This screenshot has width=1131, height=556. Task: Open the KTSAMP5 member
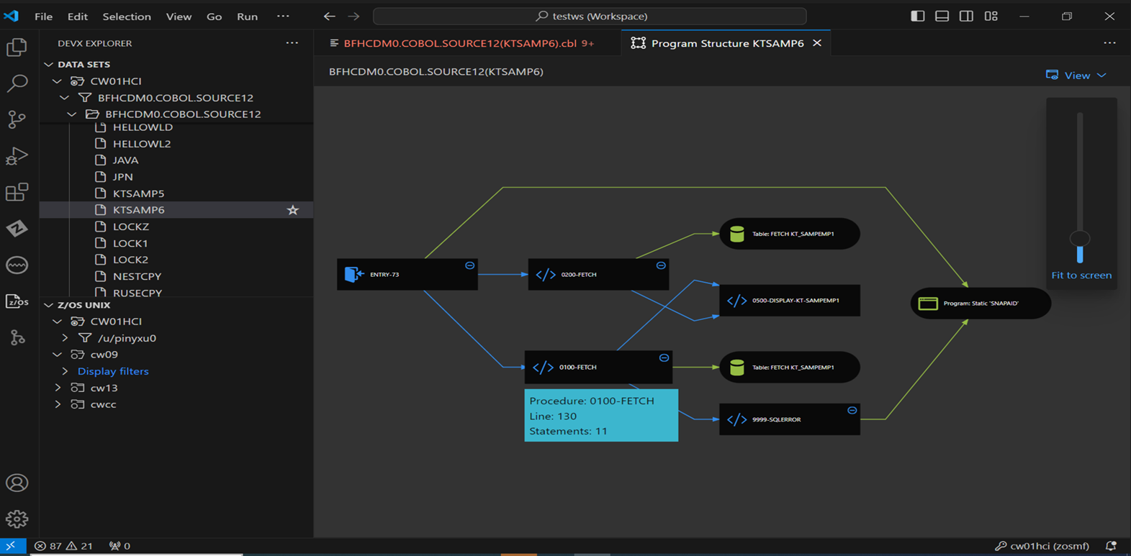click(x=138, y=193)
